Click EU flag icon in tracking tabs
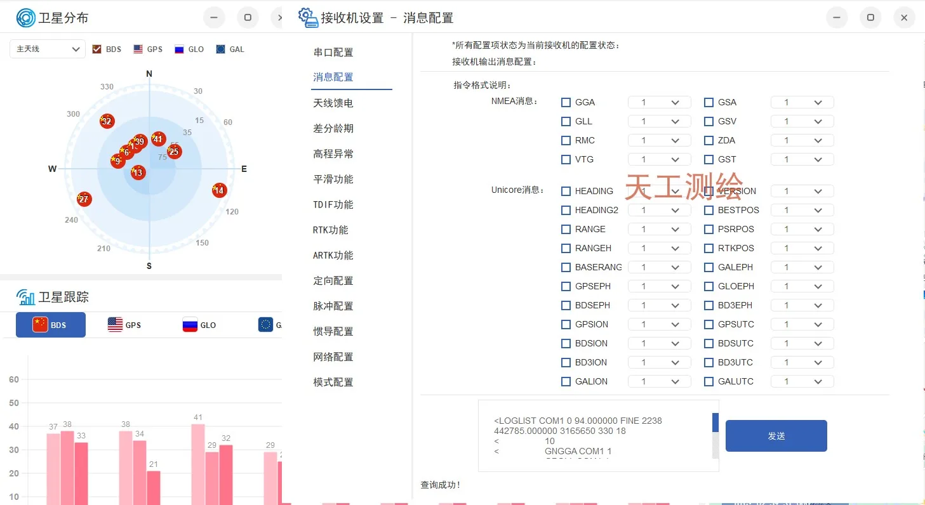This screenshot has height=505, width=925. 265,325
